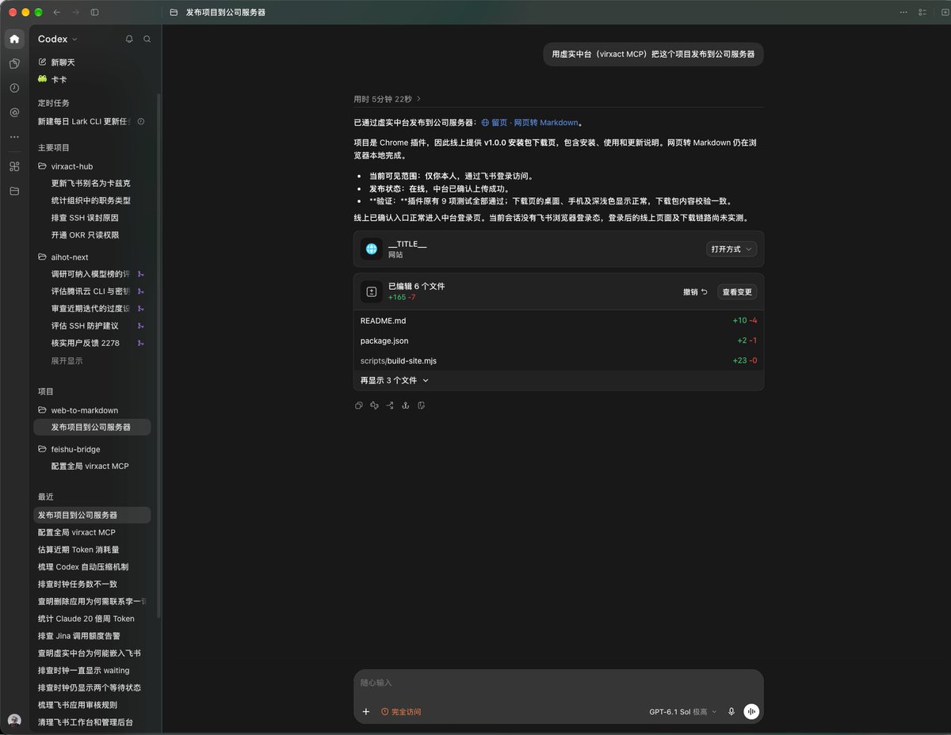Open the folder icon in left rail
Viewport: 951px width, 735px height.
click(14, 191)
